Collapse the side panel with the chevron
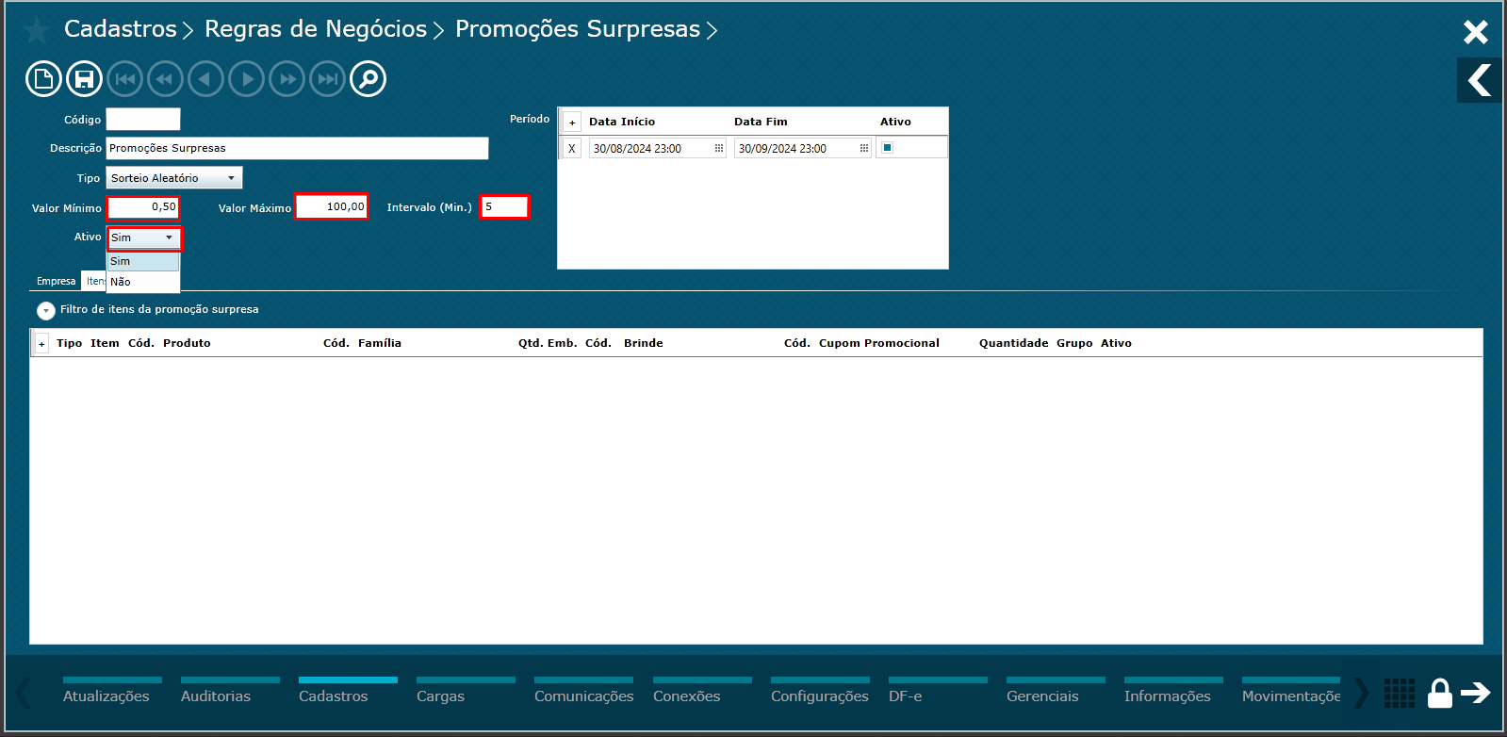Image resolution: width=1507 pixels, height=737 pixels. [1480, 80]
